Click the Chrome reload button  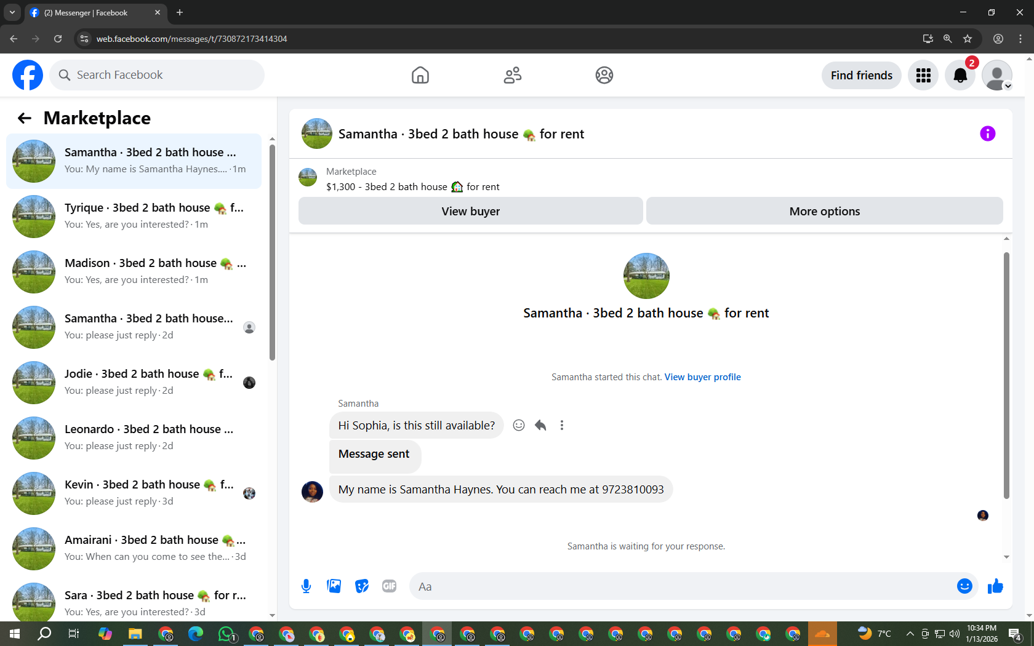[58, 39]
